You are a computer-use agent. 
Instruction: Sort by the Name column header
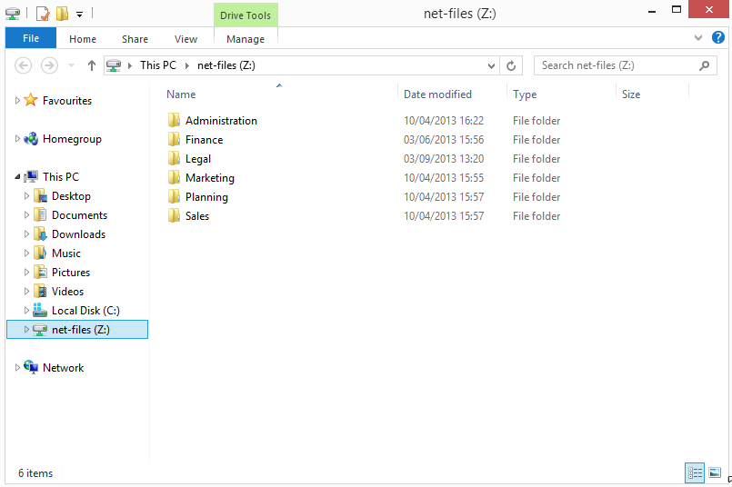[x=181, y=94]
